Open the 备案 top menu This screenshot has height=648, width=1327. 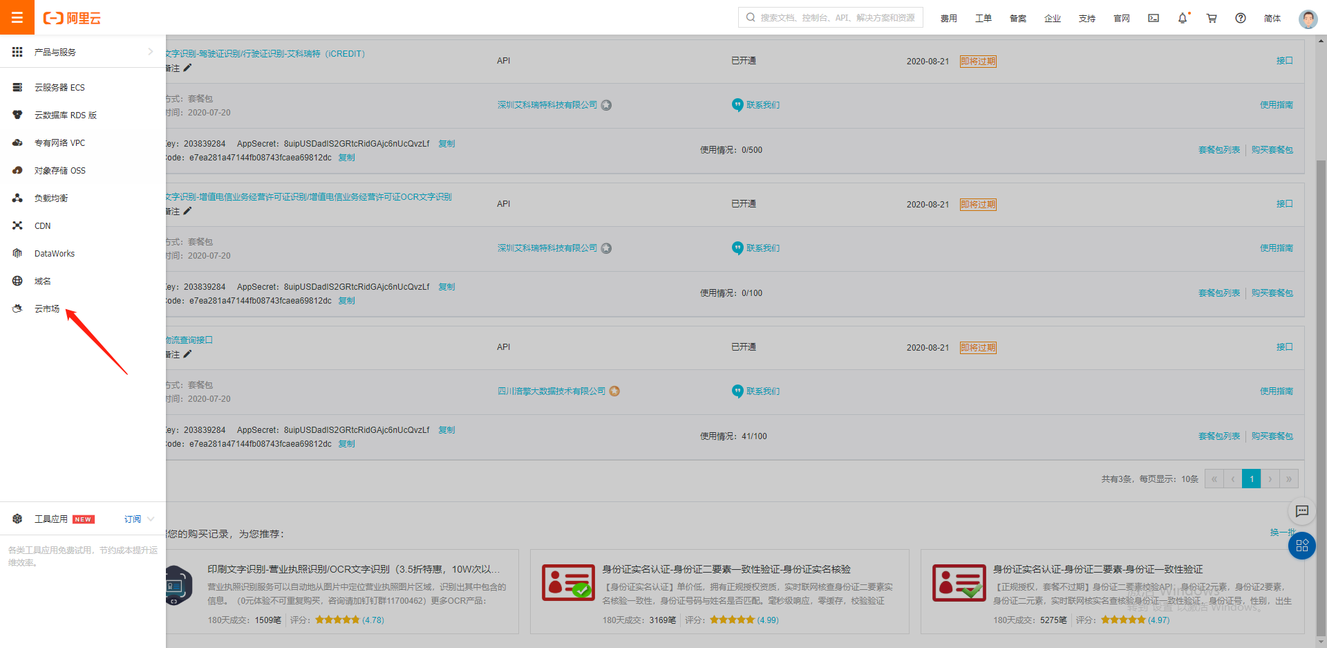tap(1018, 19)
